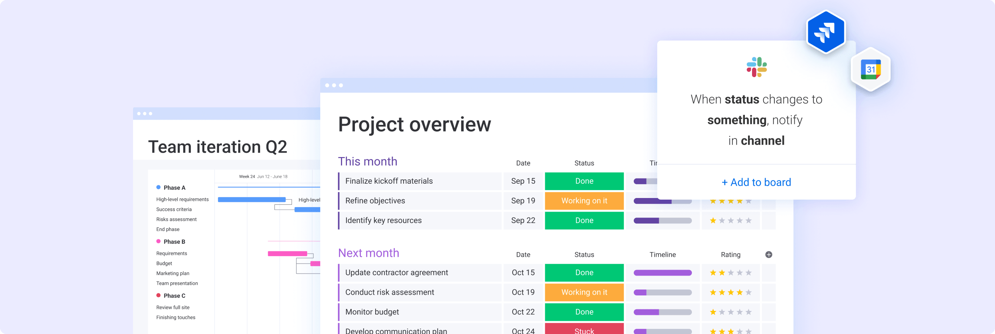Click the Oct 19 date cell

(523, 292)
